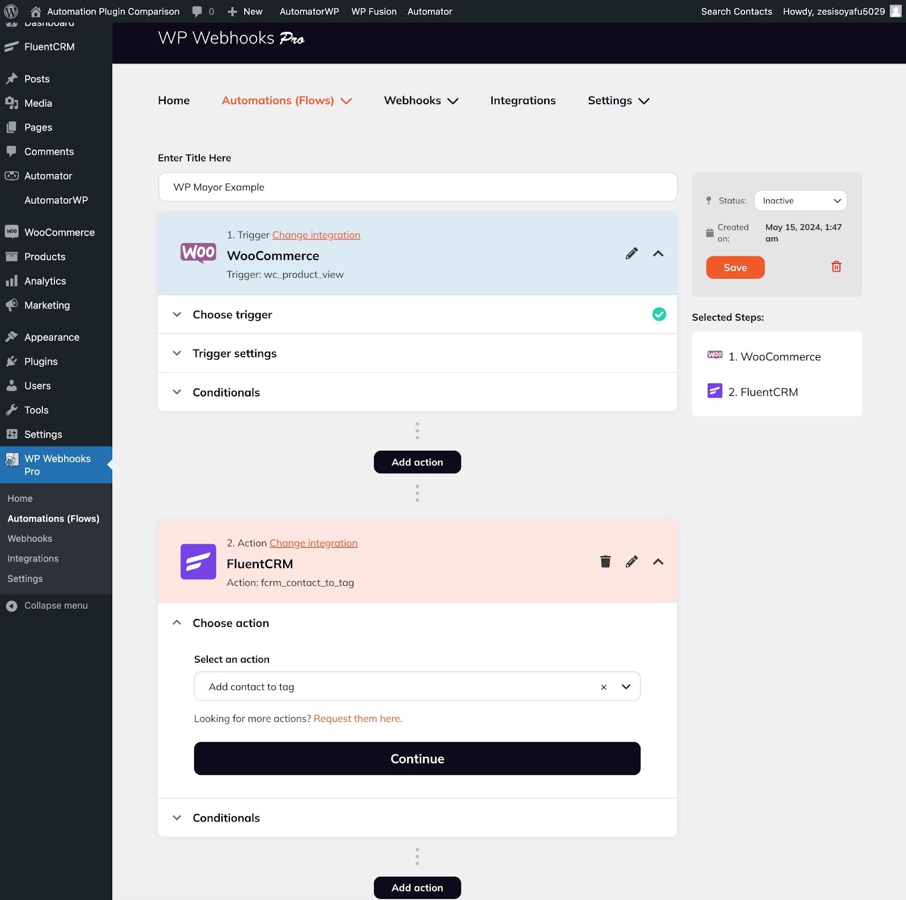Edit the WooCommerce trigger with pencil icon
Image resolution: width=906 pixels, height=900 pixels.
click(631, 254)
